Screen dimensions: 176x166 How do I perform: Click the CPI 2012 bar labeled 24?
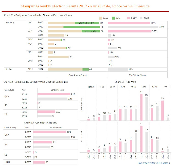(58, 57)
